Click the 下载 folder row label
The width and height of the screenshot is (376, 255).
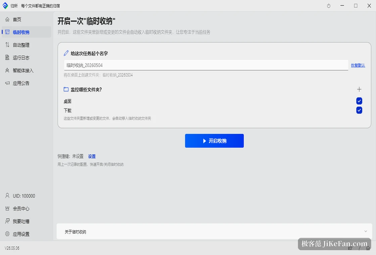click(x=67, y=110)
